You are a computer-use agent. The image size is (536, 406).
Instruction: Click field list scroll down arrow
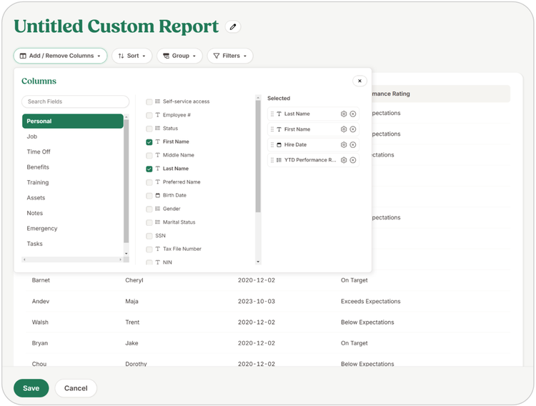coord(258,262)
